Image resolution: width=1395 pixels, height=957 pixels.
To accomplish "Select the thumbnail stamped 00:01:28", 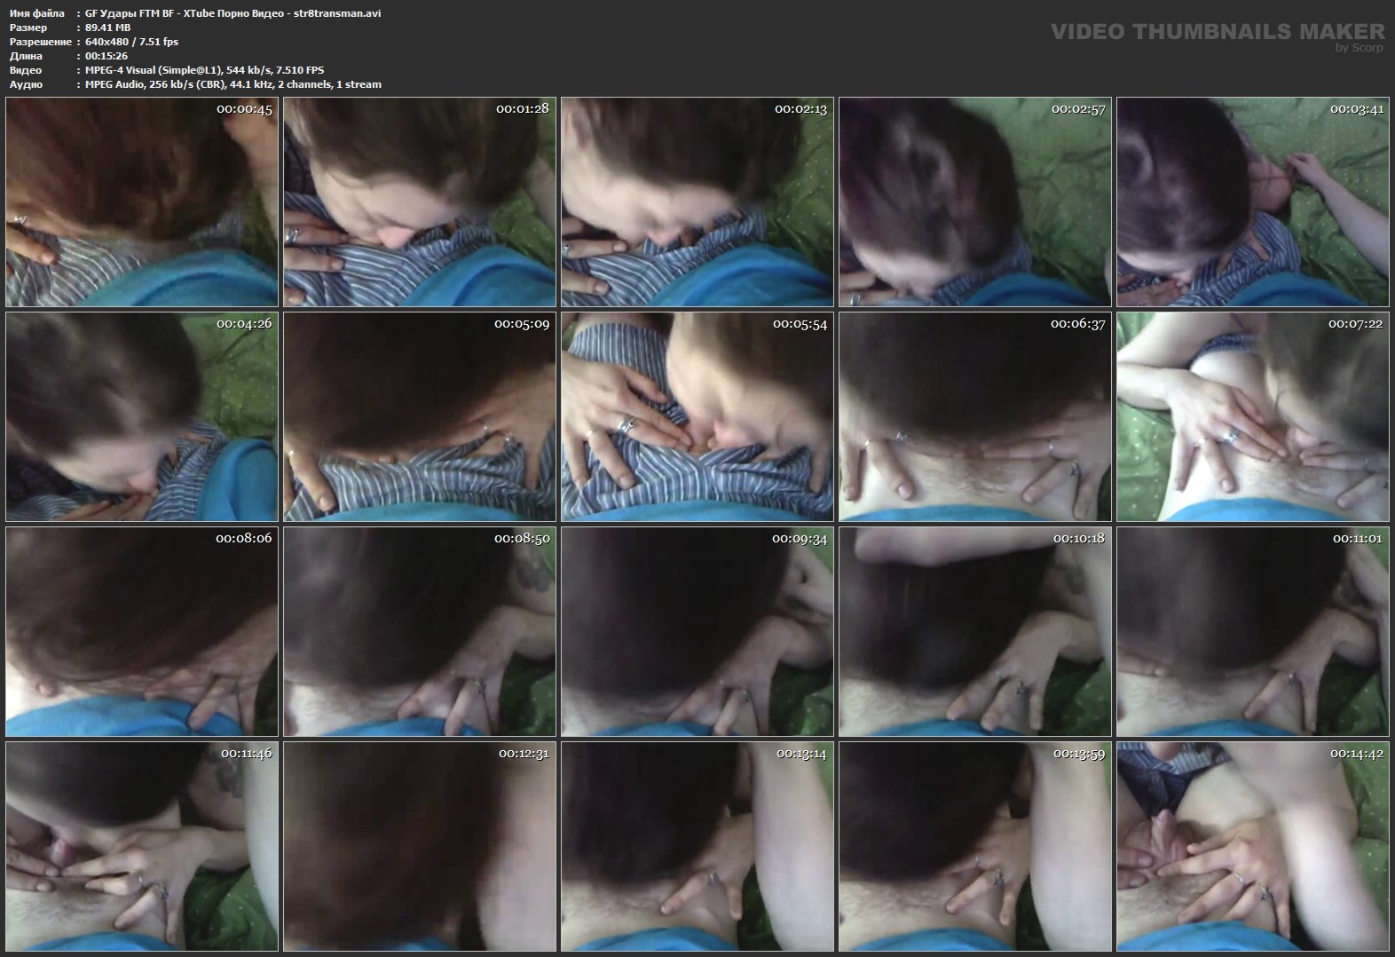I will pyautogui.click(x=420, y=202).
